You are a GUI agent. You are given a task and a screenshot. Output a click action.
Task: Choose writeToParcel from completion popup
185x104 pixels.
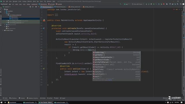tap(116, 62)
